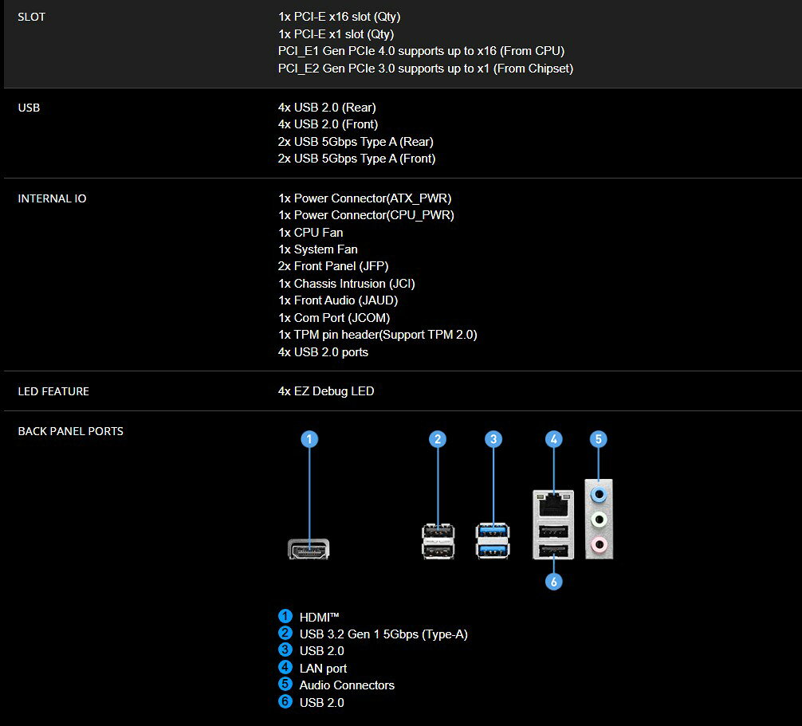Select the lower black USB port under callout 2

(x=438, y=550)
